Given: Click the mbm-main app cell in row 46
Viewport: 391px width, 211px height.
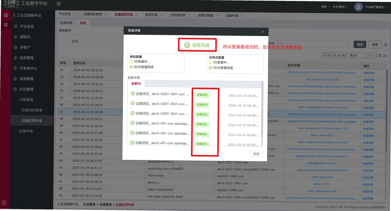Looking at the screenshot, I should [x=155, y=175].
